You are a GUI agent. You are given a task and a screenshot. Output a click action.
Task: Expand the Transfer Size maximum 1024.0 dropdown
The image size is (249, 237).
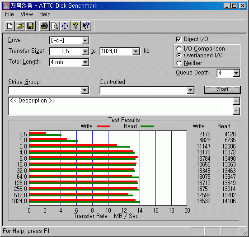point(136,51)
